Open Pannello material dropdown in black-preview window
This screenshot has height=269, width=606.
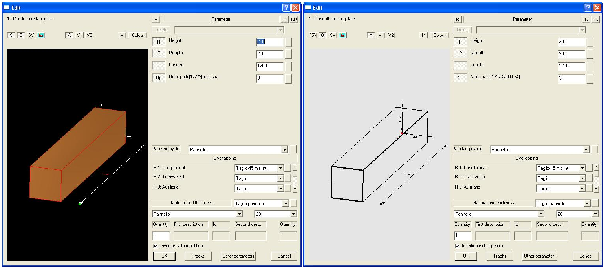point(239,214)
